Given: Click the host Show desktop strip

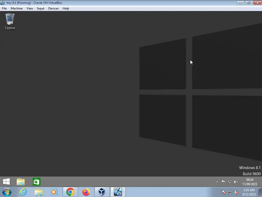Looking at the screenshot, I should [x=260, y=192].
